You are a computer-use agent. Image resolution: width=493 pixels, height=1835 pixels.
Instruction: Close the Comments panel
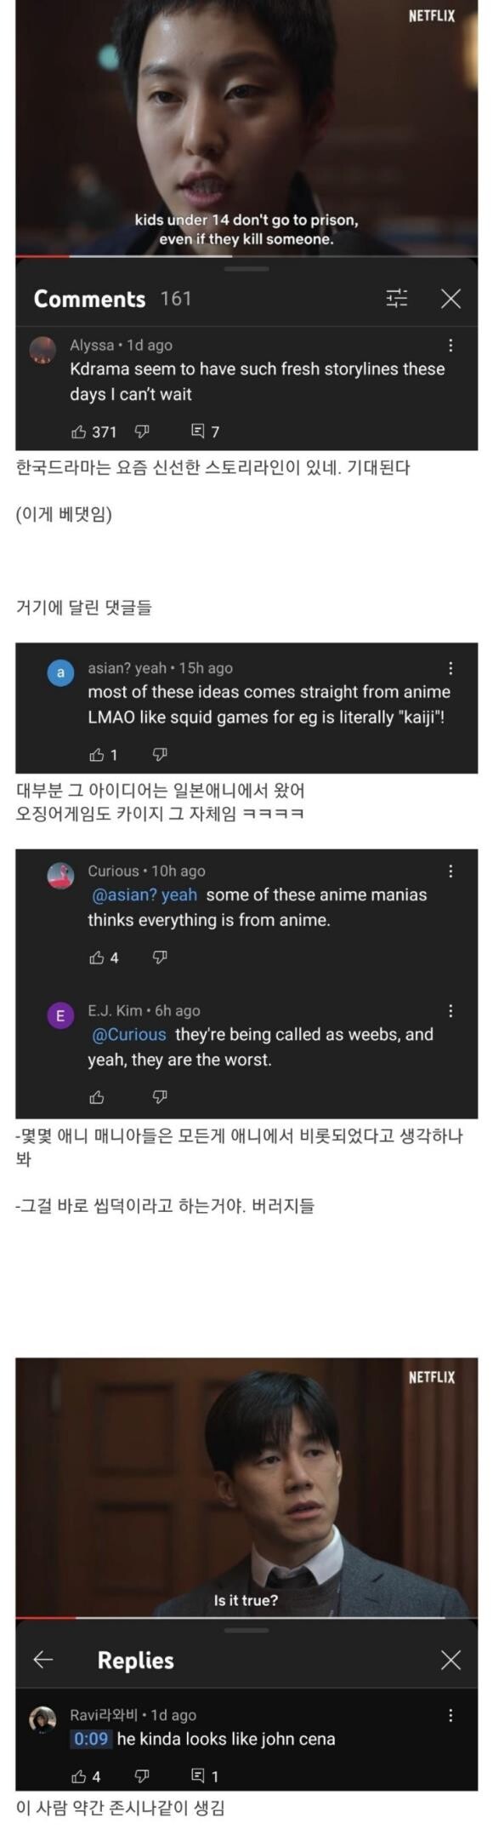451,298
